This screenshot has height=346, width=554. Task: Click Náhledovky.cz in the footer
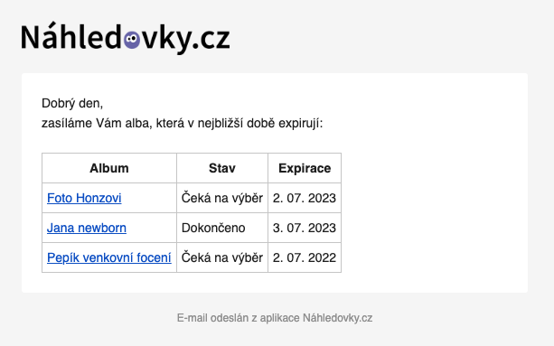pos(337,318)
